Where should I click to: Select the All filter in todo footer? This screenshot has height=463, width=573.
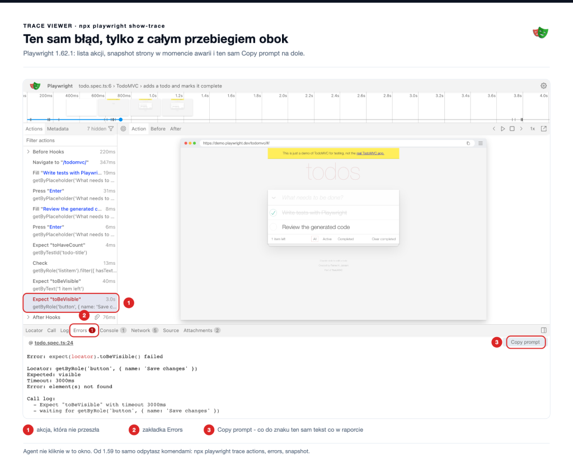(x=314, y=239)
